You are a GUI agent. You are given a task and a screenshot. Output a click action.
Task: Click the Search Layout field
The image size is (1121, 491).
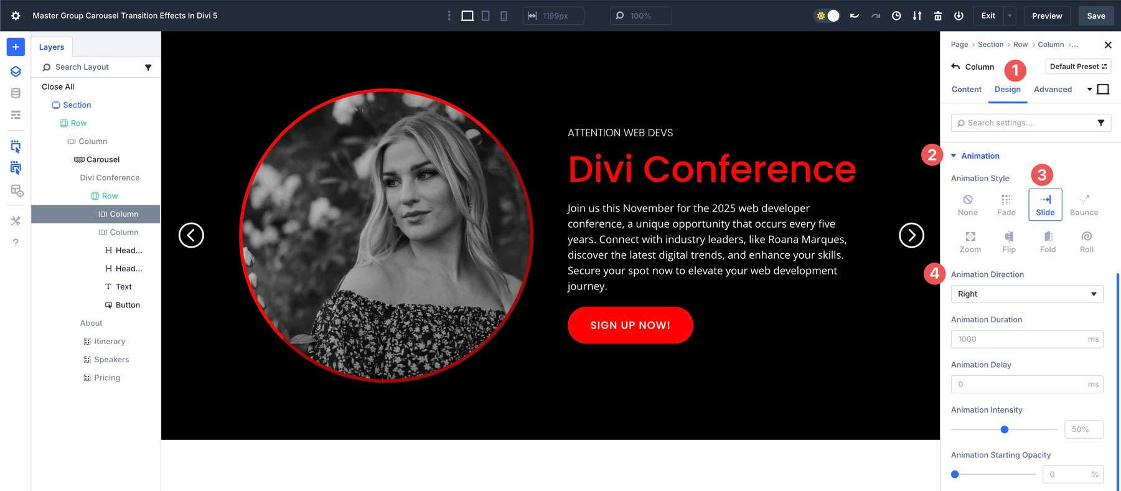tap(91, 67)
